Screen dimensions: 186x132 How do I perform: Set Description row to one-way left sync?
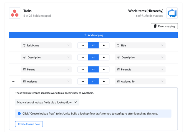(104, 58)
